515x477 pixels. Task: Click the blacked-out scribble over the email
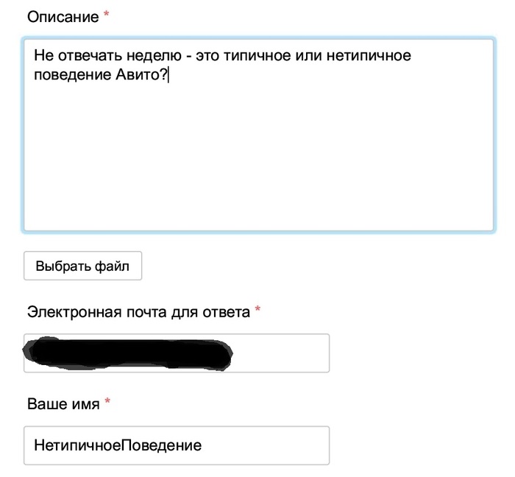click(x=129, y=355)
